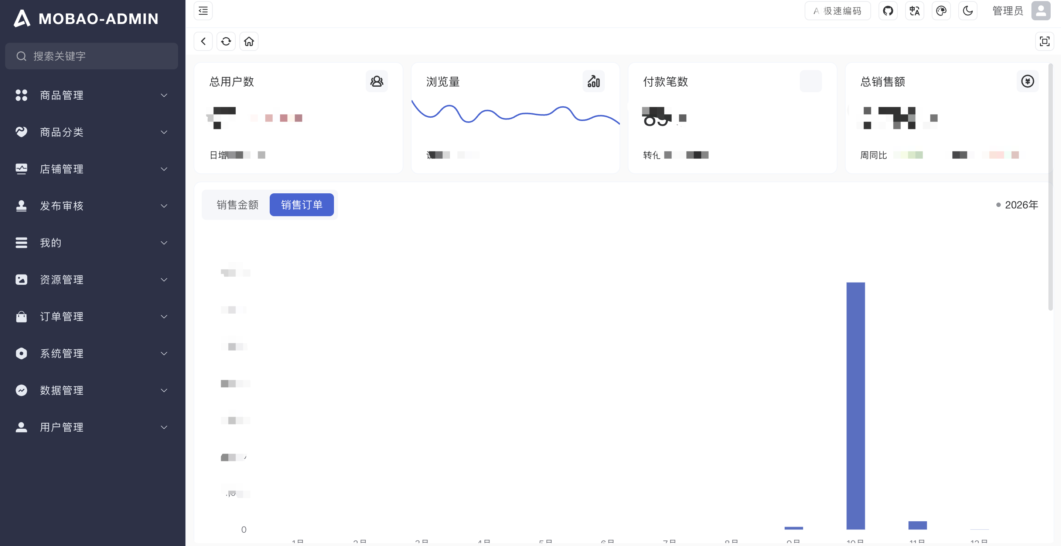Click the refresh page icon

pyautogui.click(x=226, y=41)
